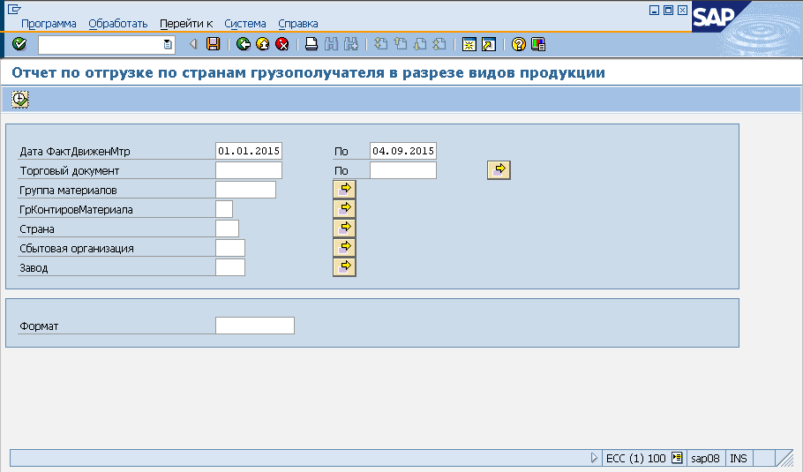Collapse the command field arrow
803x472 pixels.
193,44
